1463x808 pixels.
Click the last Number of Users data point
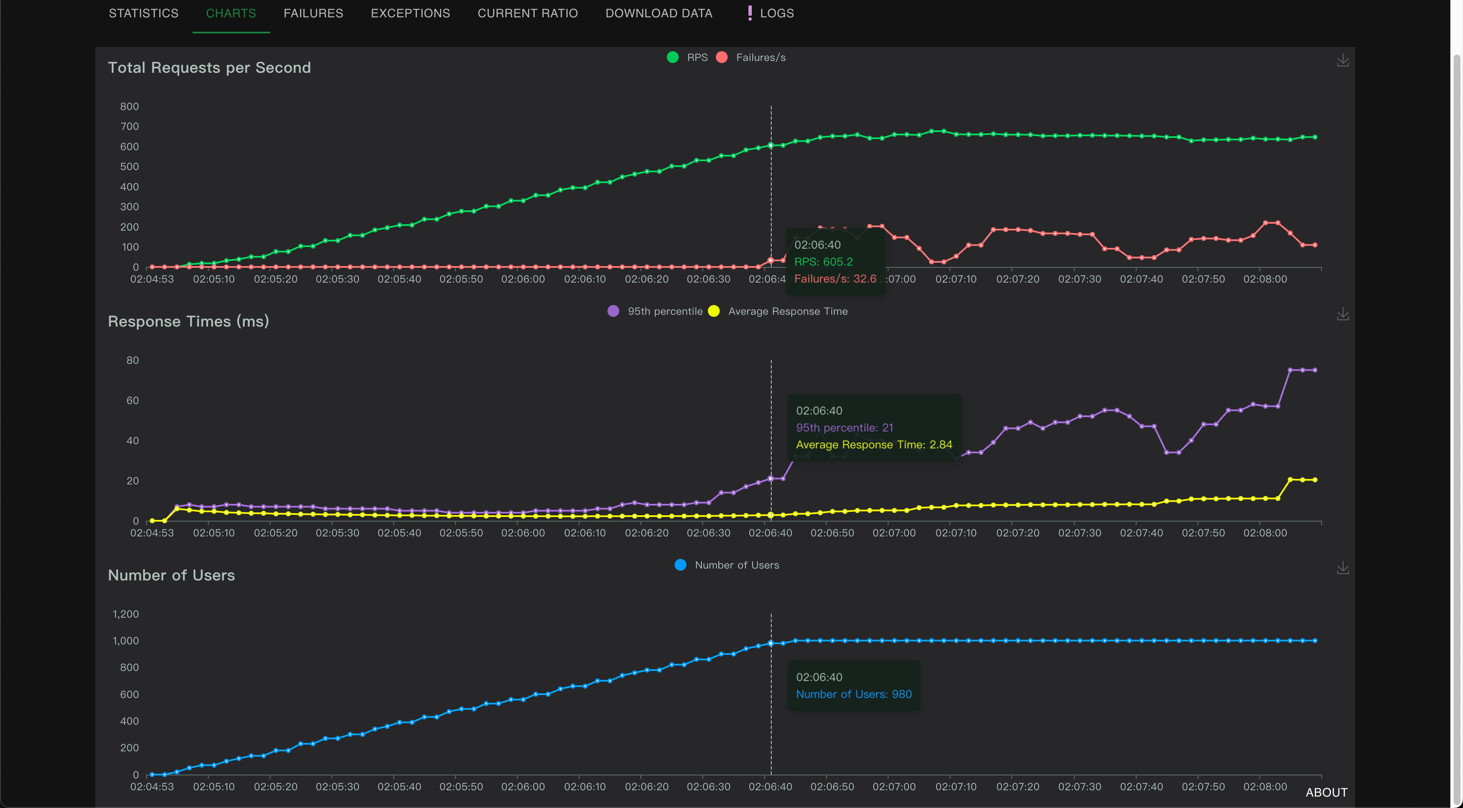click(1315, 640)
